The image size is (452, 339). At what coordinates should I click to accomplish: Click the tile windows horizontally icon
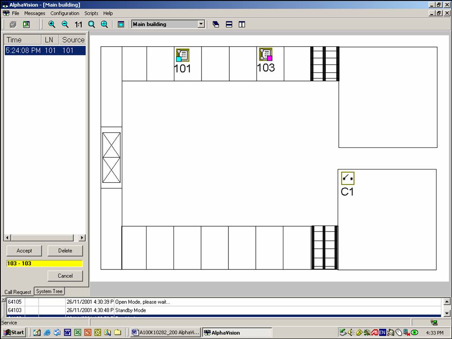(229, 25)
